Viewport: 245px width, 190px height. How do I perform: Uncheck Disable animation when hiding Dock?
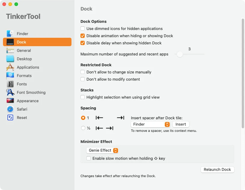[x=83, y=36]
